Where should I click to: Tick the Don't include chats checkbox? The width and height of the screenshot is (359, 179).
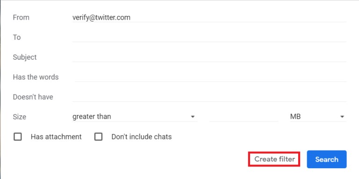tap(99, 137)
